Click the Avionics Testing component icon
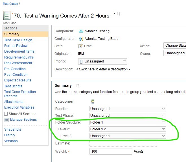 (x=81, y=31)
